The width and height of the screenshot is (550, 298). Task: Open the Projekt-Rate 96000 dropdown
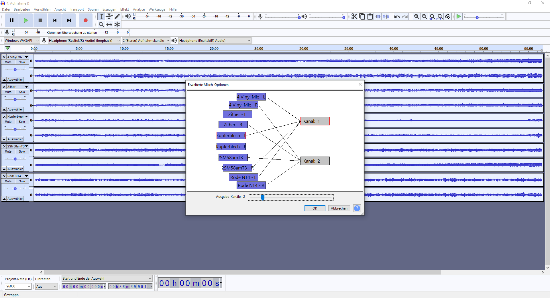(x=18, y=286)
